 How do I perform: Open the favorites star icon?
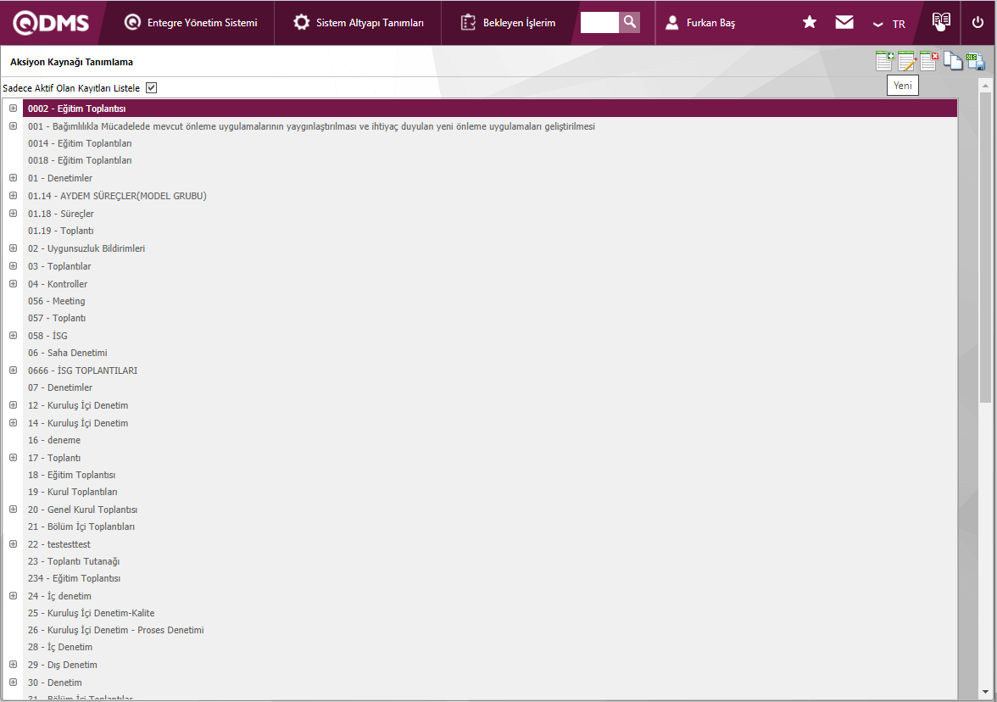[x=809, y=23]
